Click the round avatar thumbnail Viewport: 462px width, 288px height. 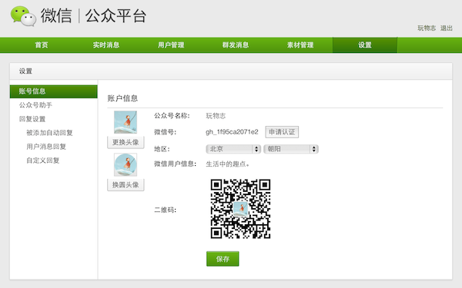tap(126, 164)
